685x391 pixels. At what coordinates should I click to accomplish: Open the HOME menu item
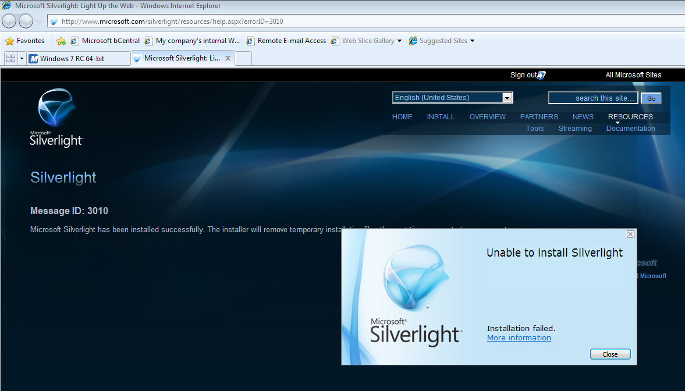pyautogui.click(x=402, y=116)
